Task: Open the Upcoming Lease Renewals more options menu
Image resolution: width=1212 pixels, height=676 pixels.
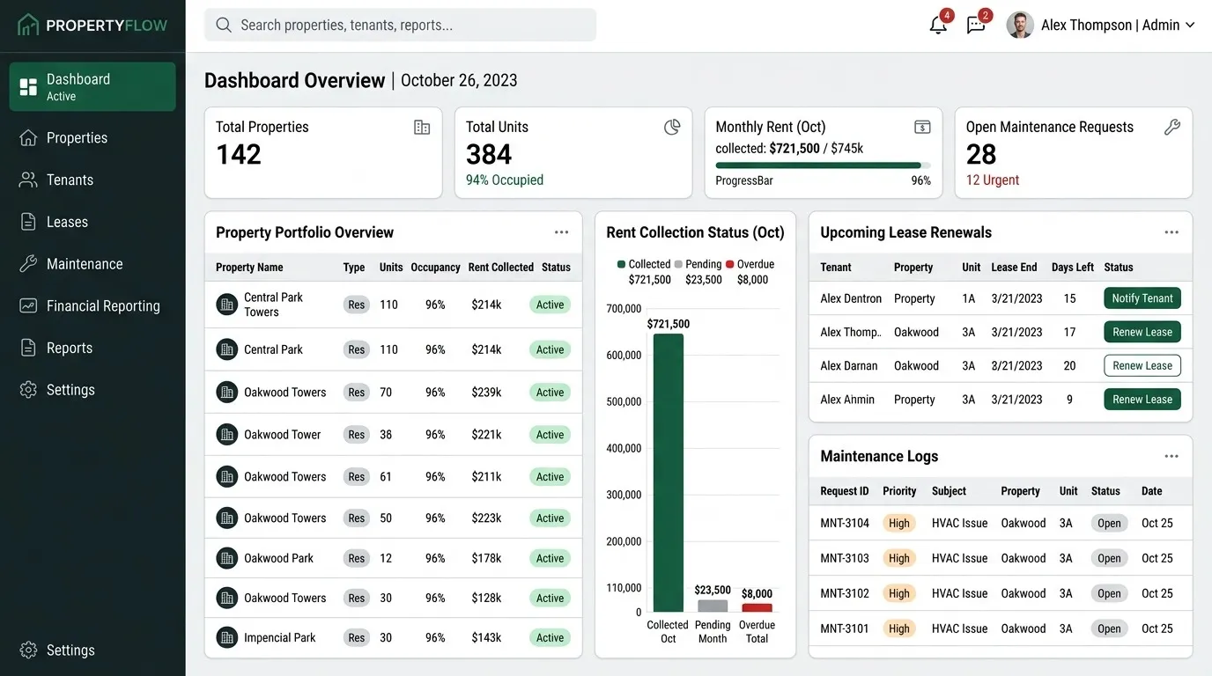Action: (1171, 232)
